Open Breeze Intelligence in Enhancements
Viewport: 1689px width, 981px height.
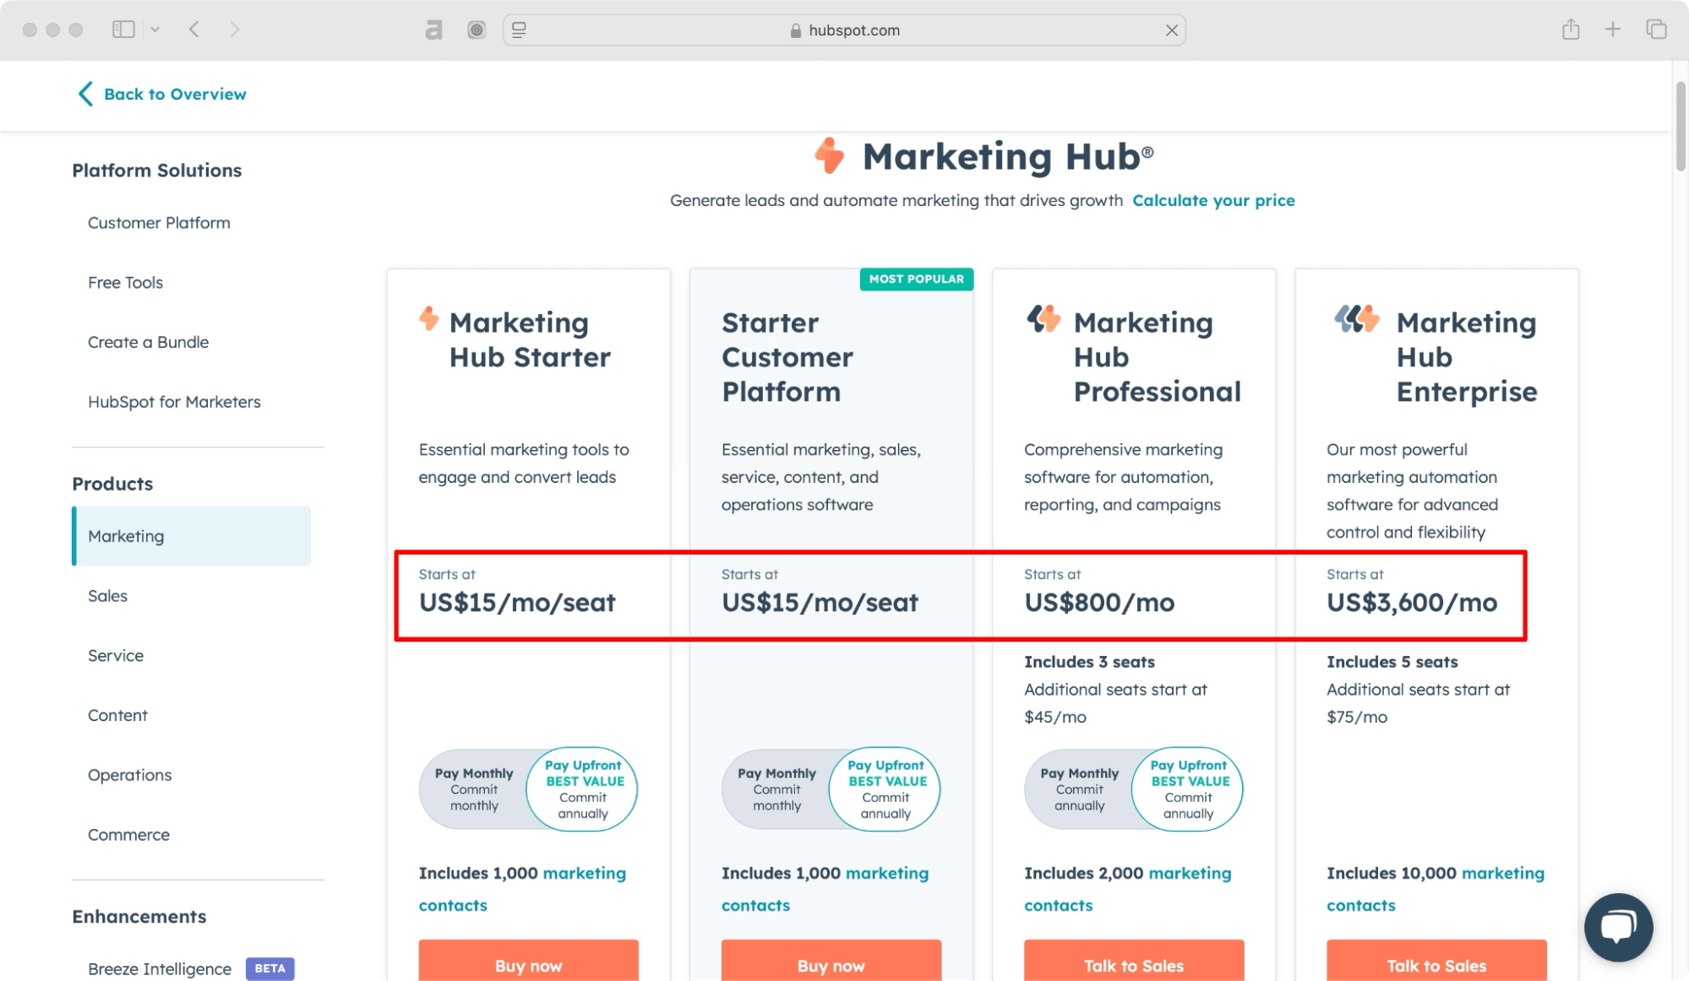coord(159,968)
